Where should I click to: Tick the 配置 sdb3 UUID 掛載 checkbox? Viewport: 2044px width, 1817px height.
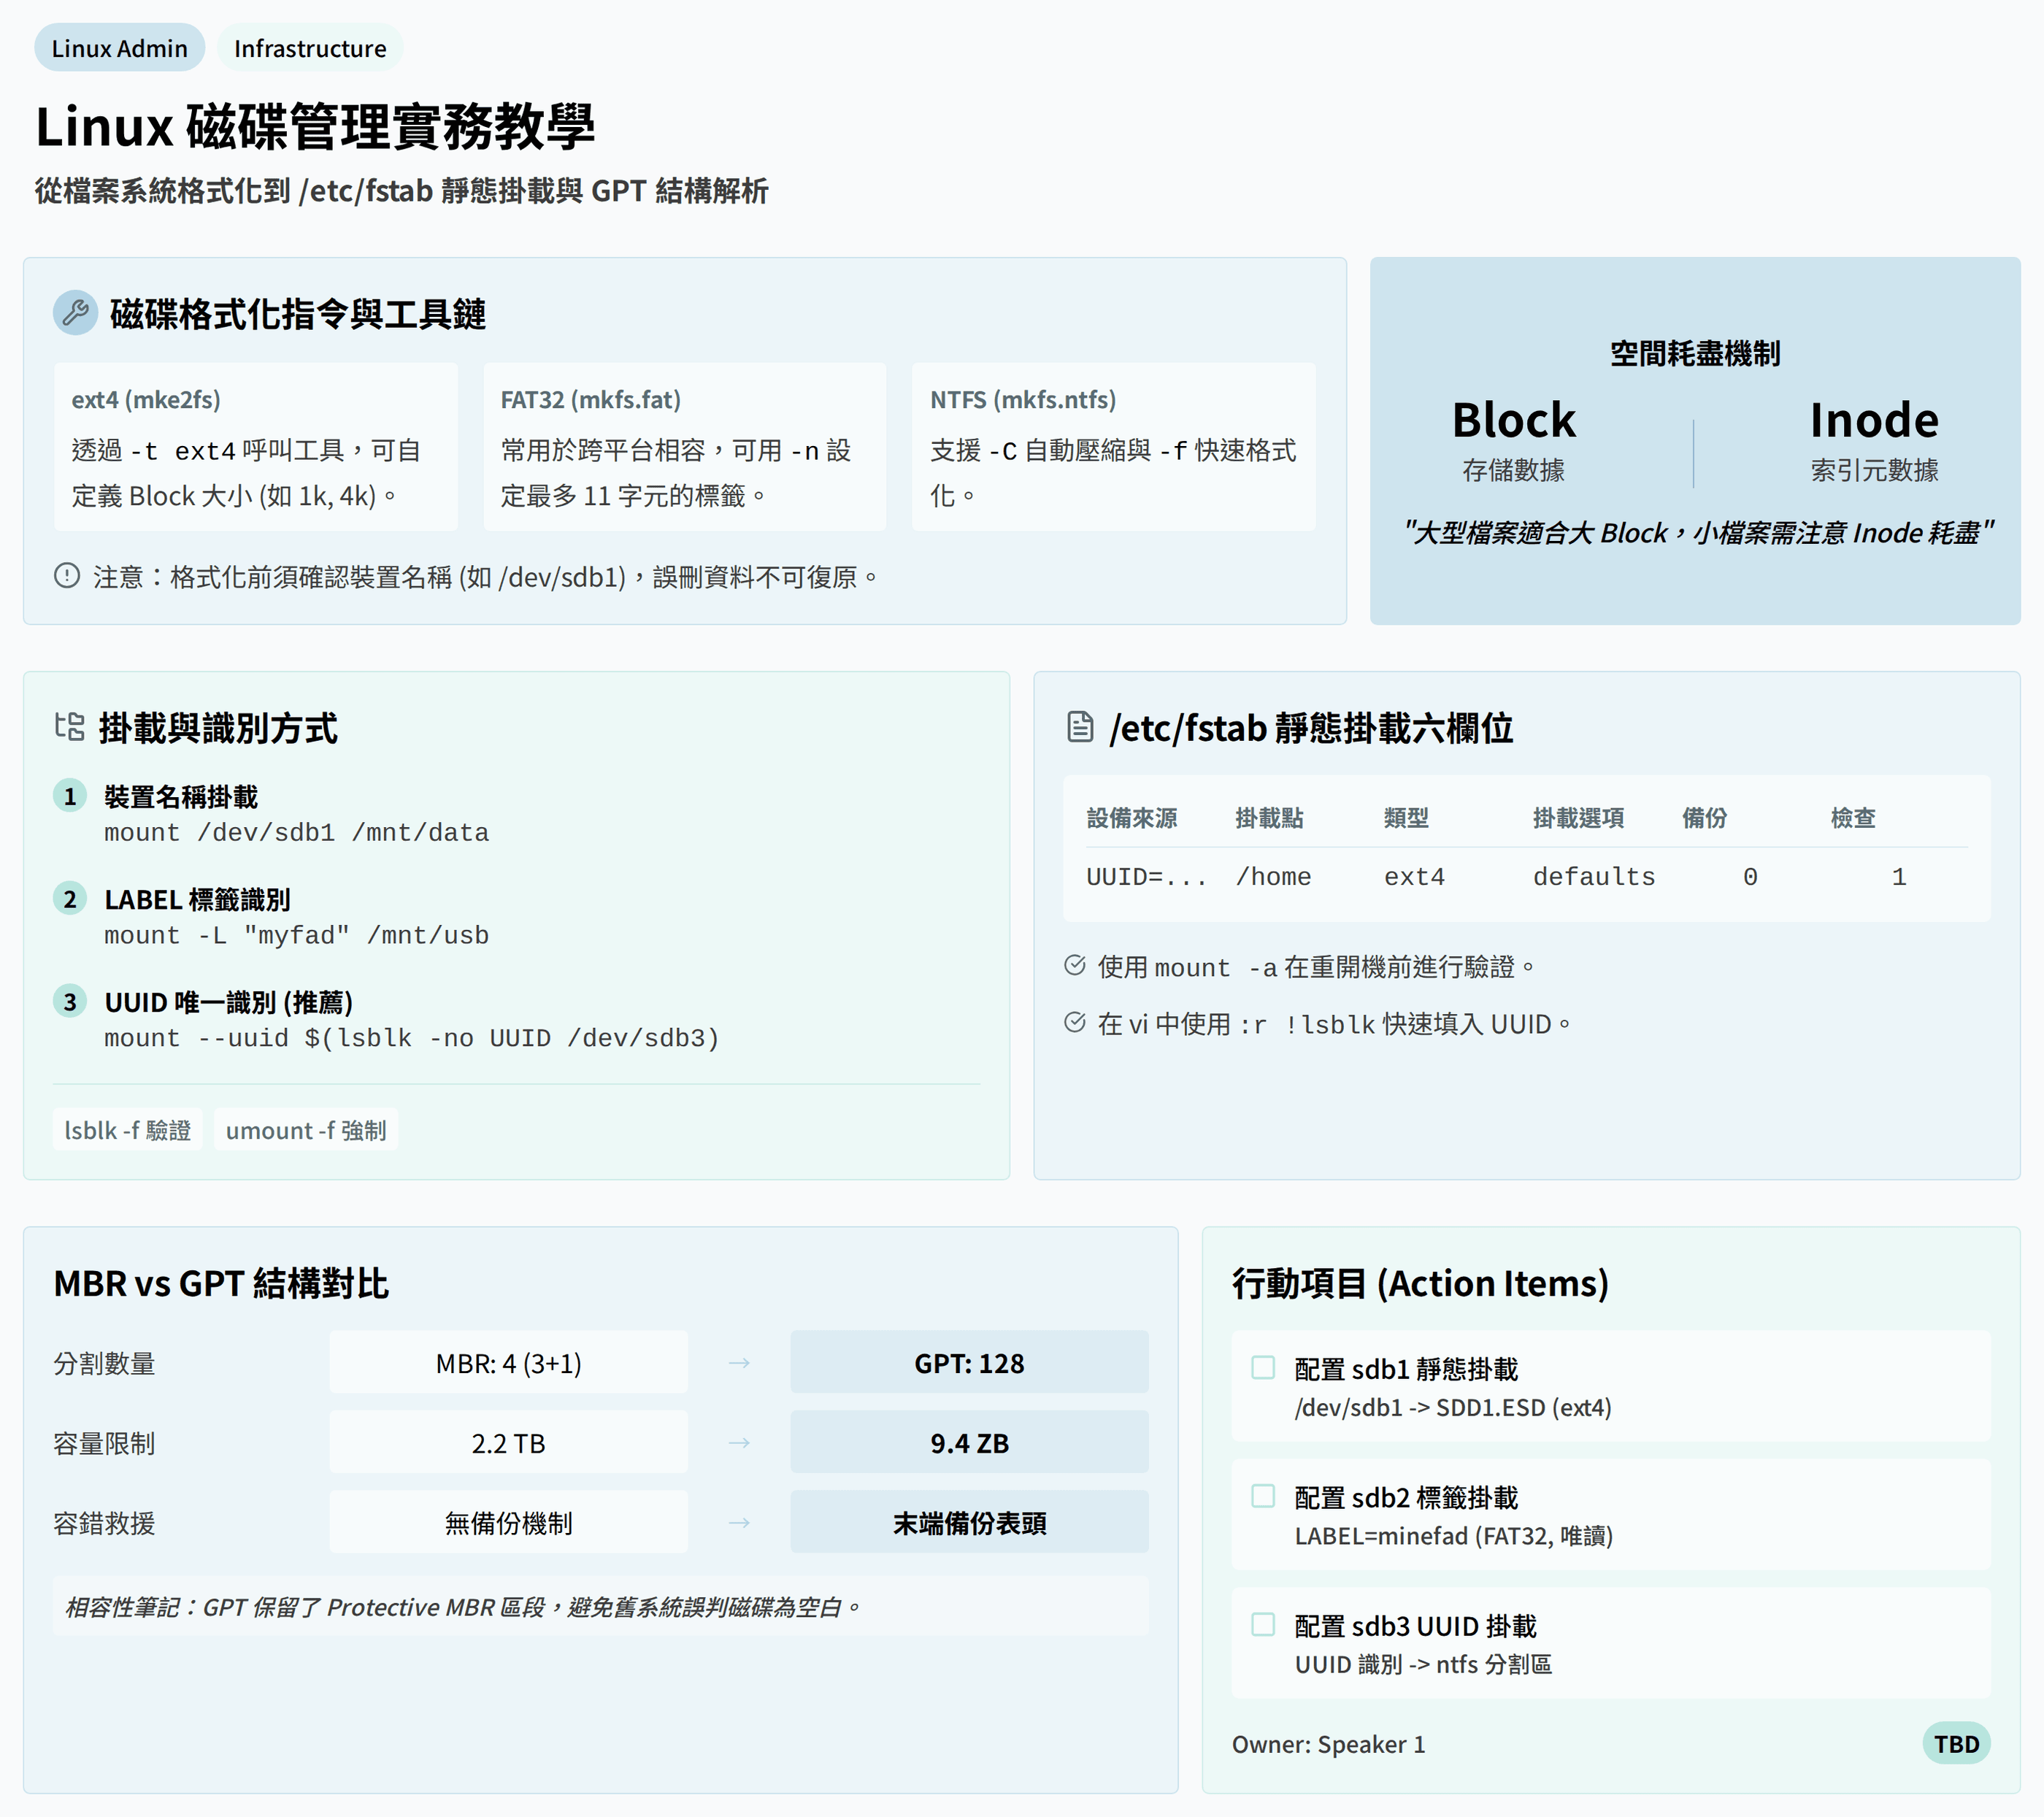click(x=1263, y=1624)
